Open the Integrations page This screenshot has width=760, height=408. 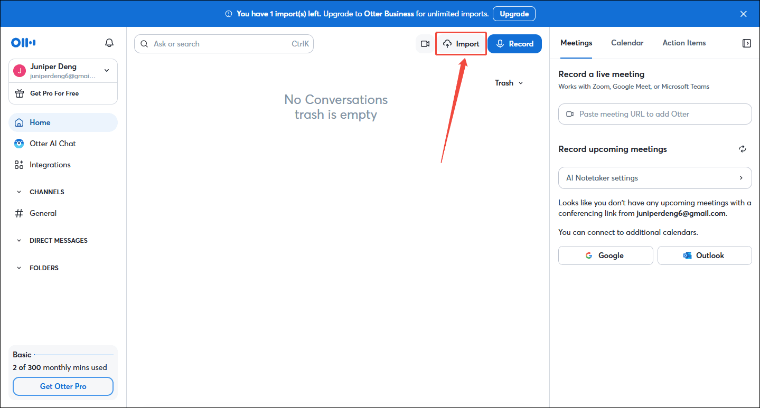(x=50, y=165)
